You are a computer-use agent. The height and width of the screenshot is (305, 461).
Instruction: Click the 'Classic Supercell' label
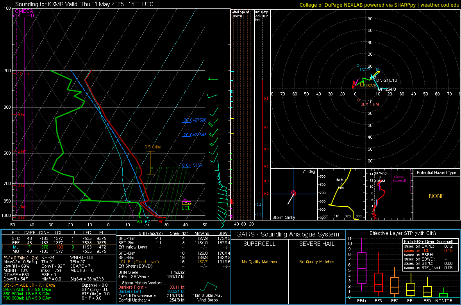click(x=399, y=179)
